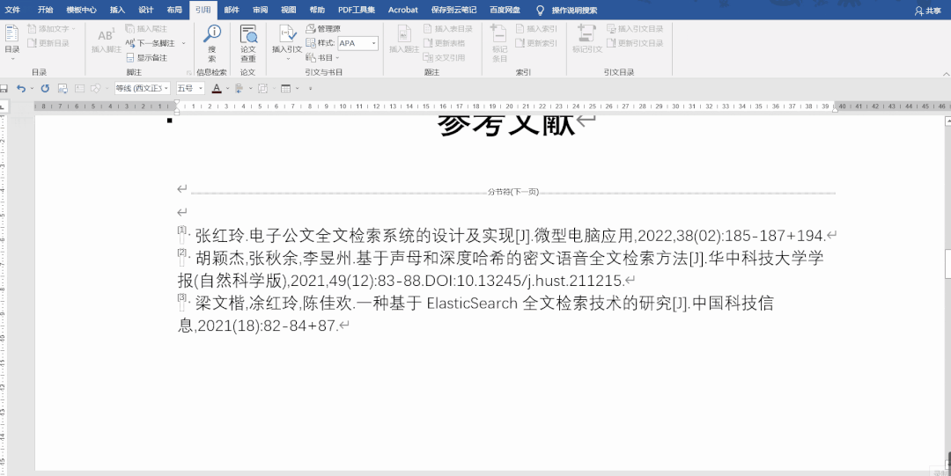Expand the font color dropdown arrow

[227, 89]
